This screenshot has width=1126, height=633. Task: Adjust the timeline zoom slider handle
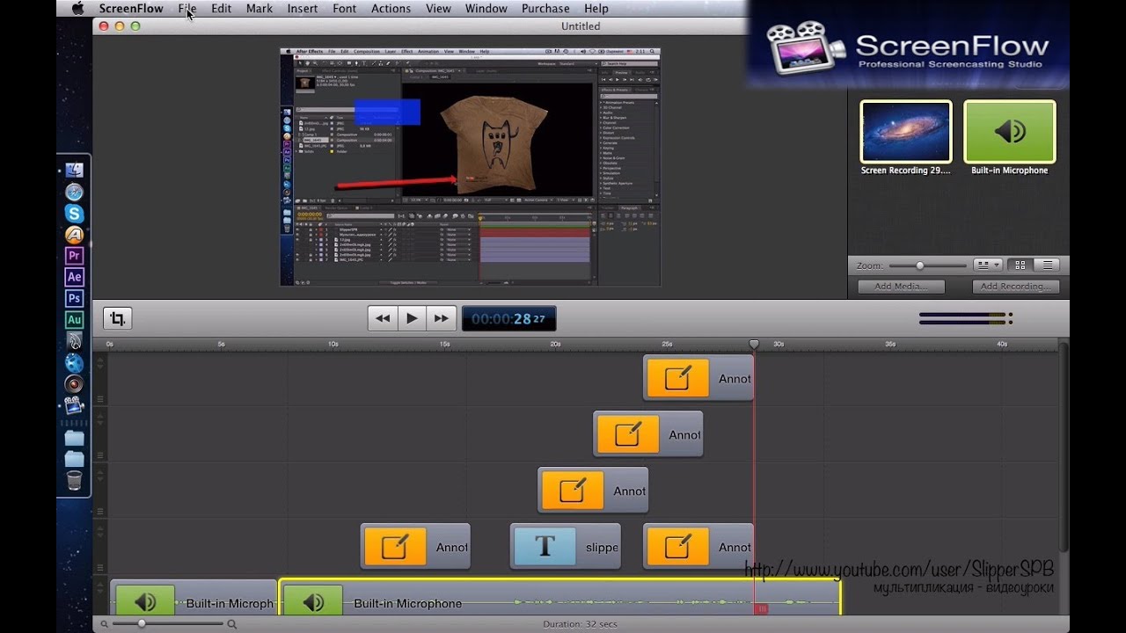pyautogui.click(x=142, y=624)
